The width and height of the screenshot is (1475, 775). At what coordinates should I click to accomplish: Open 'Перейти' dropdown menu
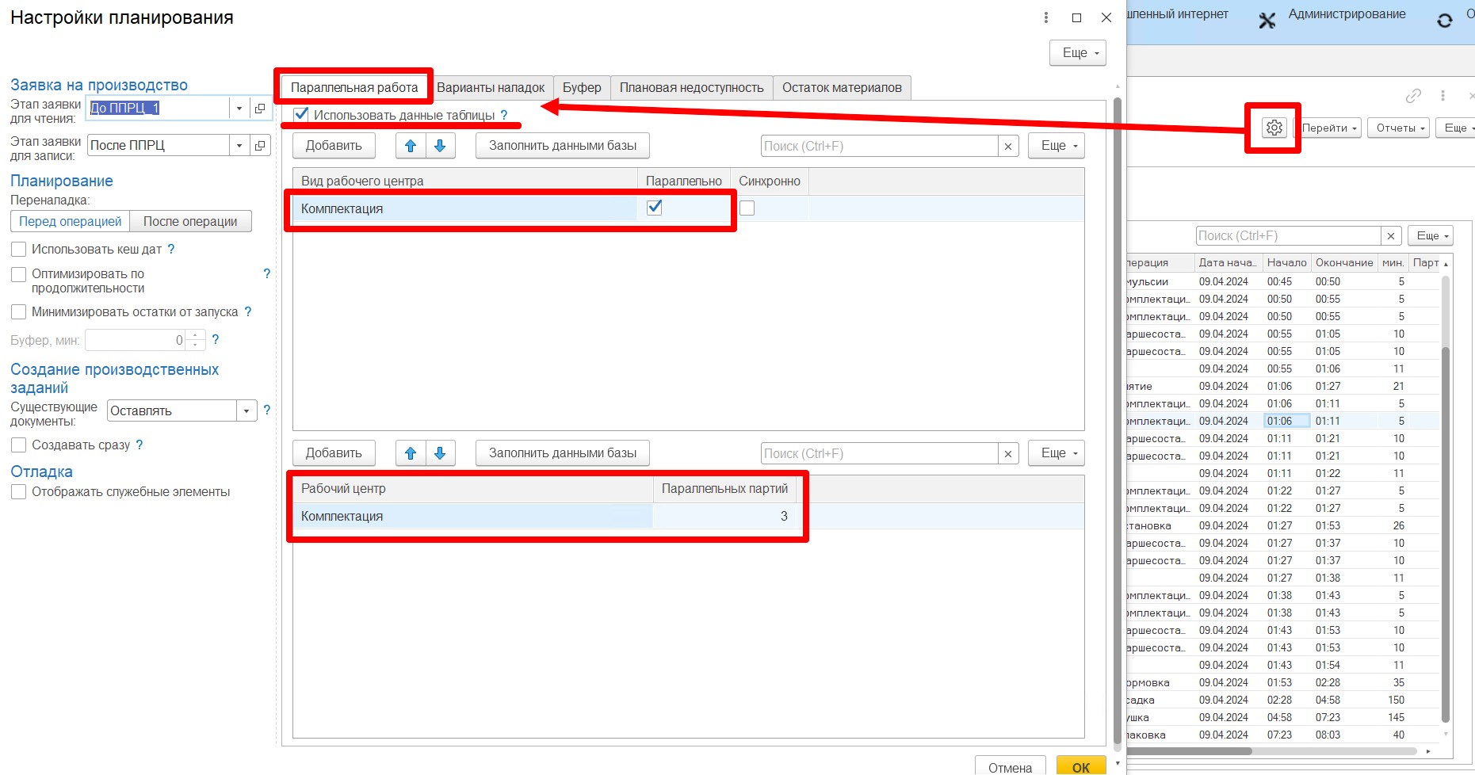pyautogui.click(x=1330, y=128)
